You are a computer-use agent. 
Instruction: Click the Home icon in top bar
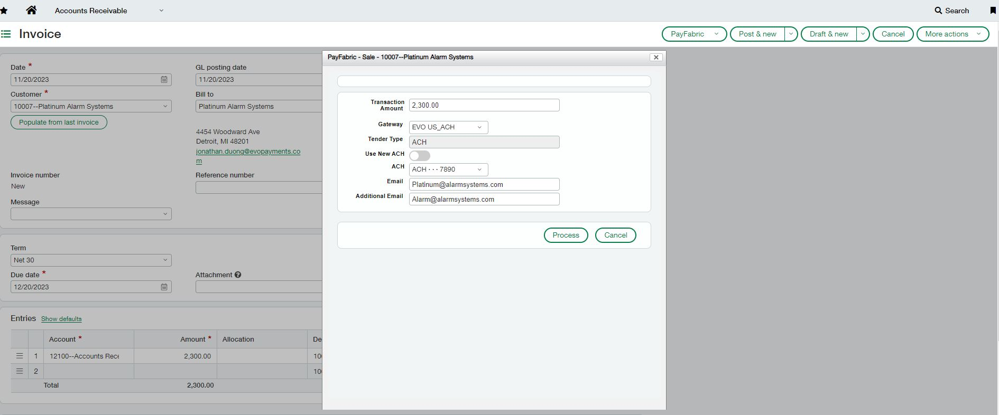(x=31, y=10)
